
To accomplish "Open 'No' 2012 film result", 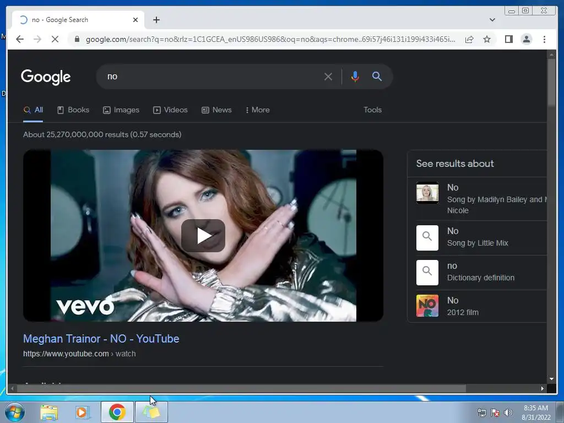I will click(481, 306).
